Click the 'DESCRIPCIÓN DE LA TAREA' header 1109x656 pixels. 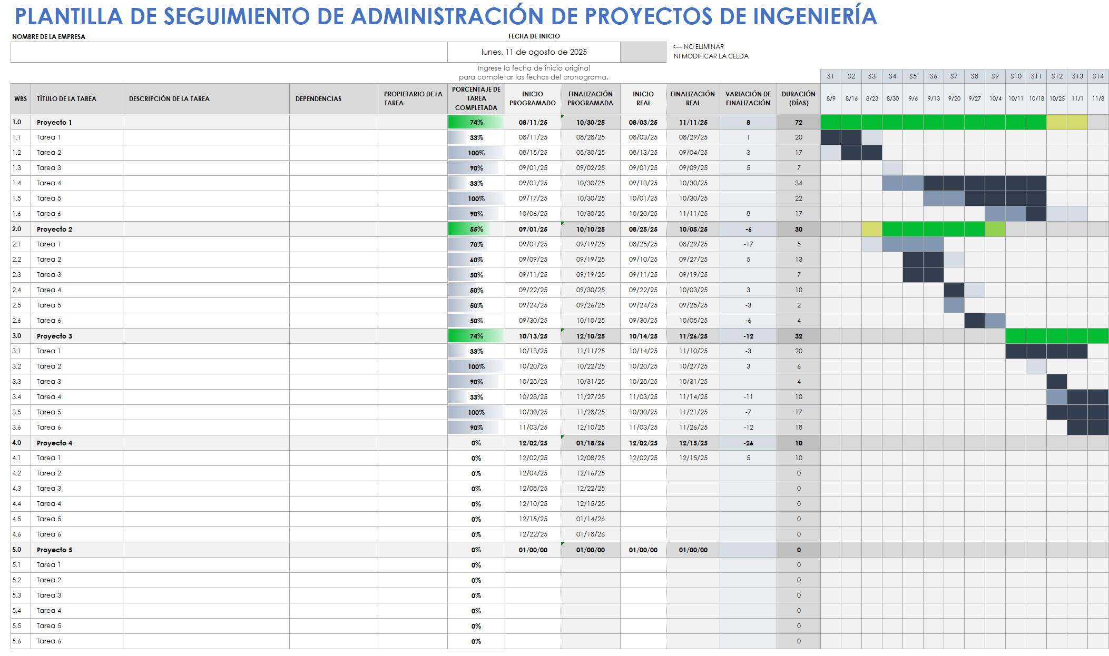(206, 98)
